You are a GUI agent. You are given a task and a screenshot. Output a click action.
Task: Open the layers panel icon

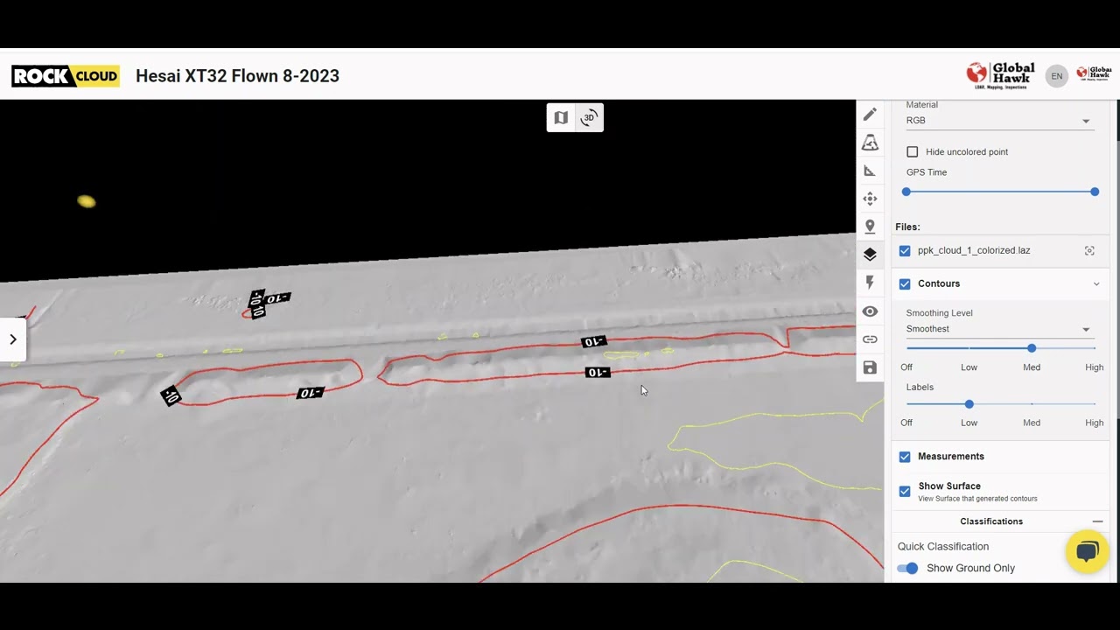pos(870,255)
